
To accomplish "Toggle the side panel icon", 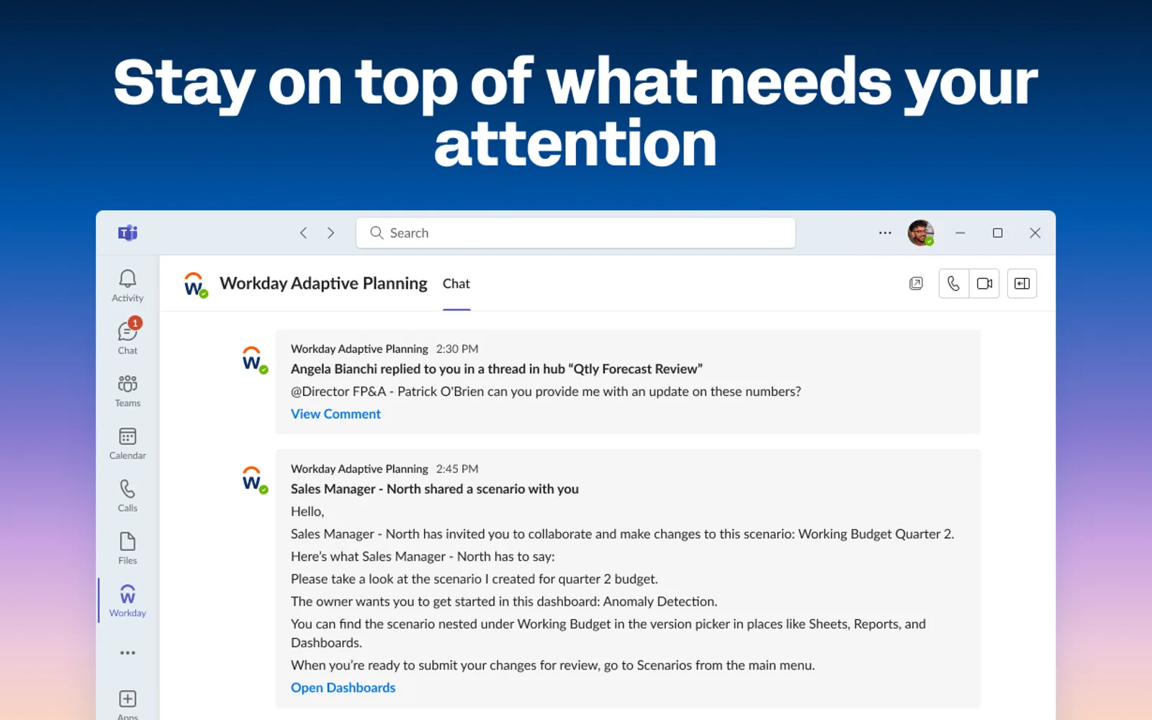I will point(1022,284).
